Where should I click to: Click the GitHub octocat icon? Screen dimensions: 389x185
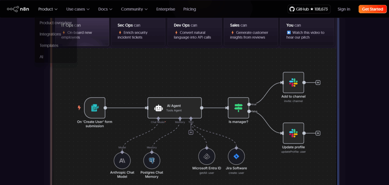tap(292, 9)
